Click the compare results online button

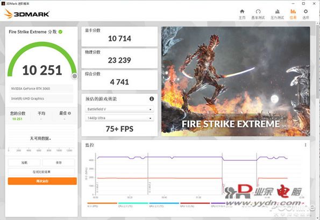click(41, 172)
